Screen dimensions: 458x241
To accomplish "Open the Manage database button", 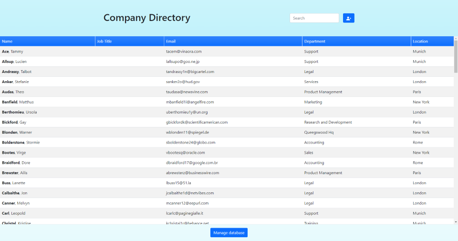I will click(x=229, y=232).
